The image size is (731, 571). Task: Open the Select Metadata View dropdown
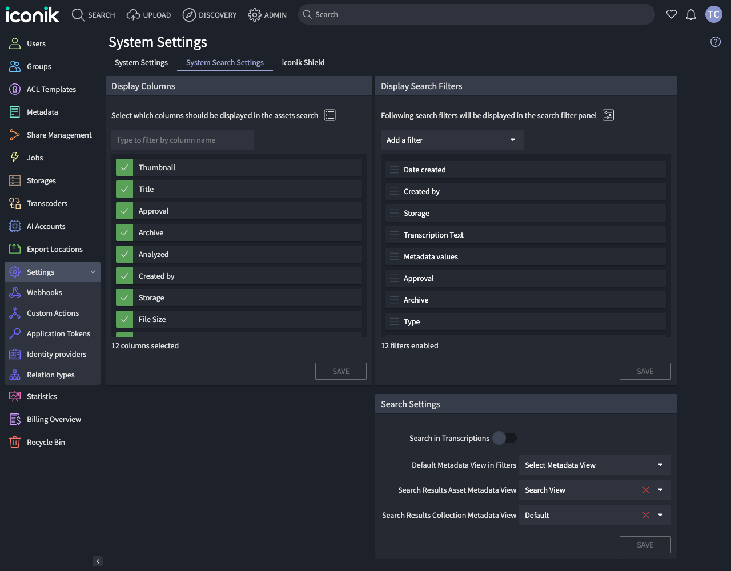tap(595, 465)
